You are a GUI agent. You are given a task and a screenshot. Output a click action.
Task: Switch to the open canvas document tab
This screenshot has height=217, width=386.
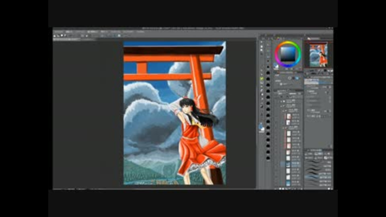pos(66,39)
